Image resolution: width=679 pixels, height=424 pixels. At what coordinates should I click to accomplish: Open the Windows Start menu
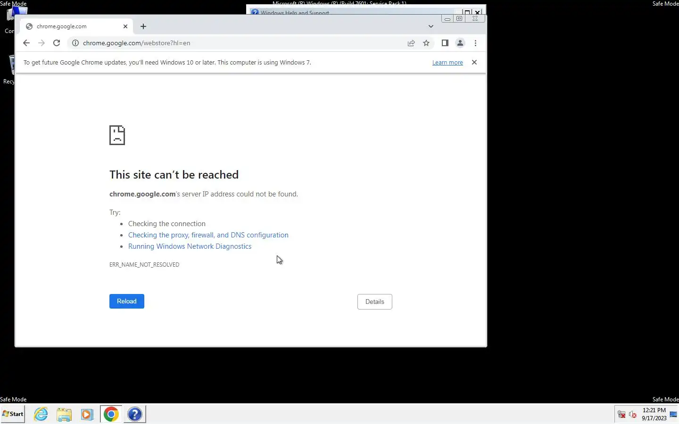[x=13, y=414]
